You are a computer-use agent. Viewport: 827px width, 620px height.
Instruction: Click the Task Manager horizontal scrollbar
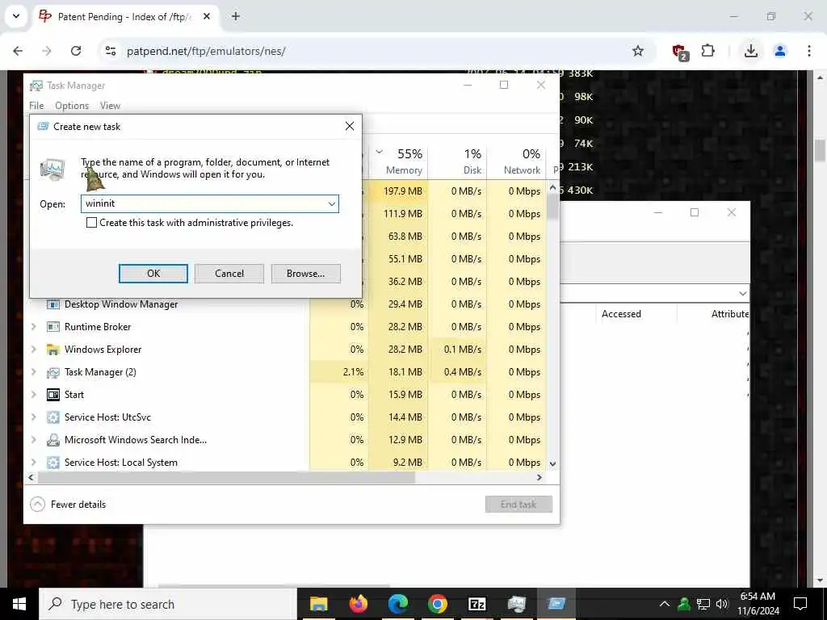227,478
